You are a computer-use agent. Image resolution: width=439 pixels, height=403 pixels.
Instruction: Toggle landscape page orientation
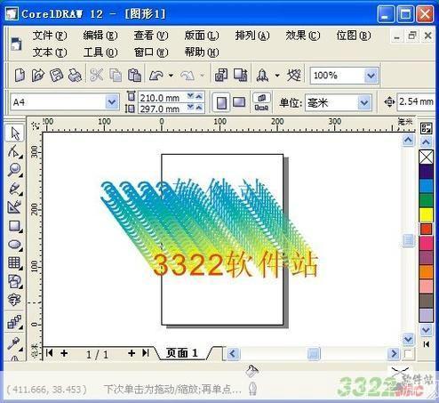click(x=239, y=102)
